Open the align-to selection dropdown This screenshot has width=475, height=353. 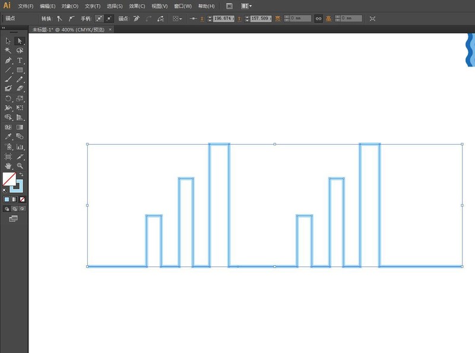177,19
